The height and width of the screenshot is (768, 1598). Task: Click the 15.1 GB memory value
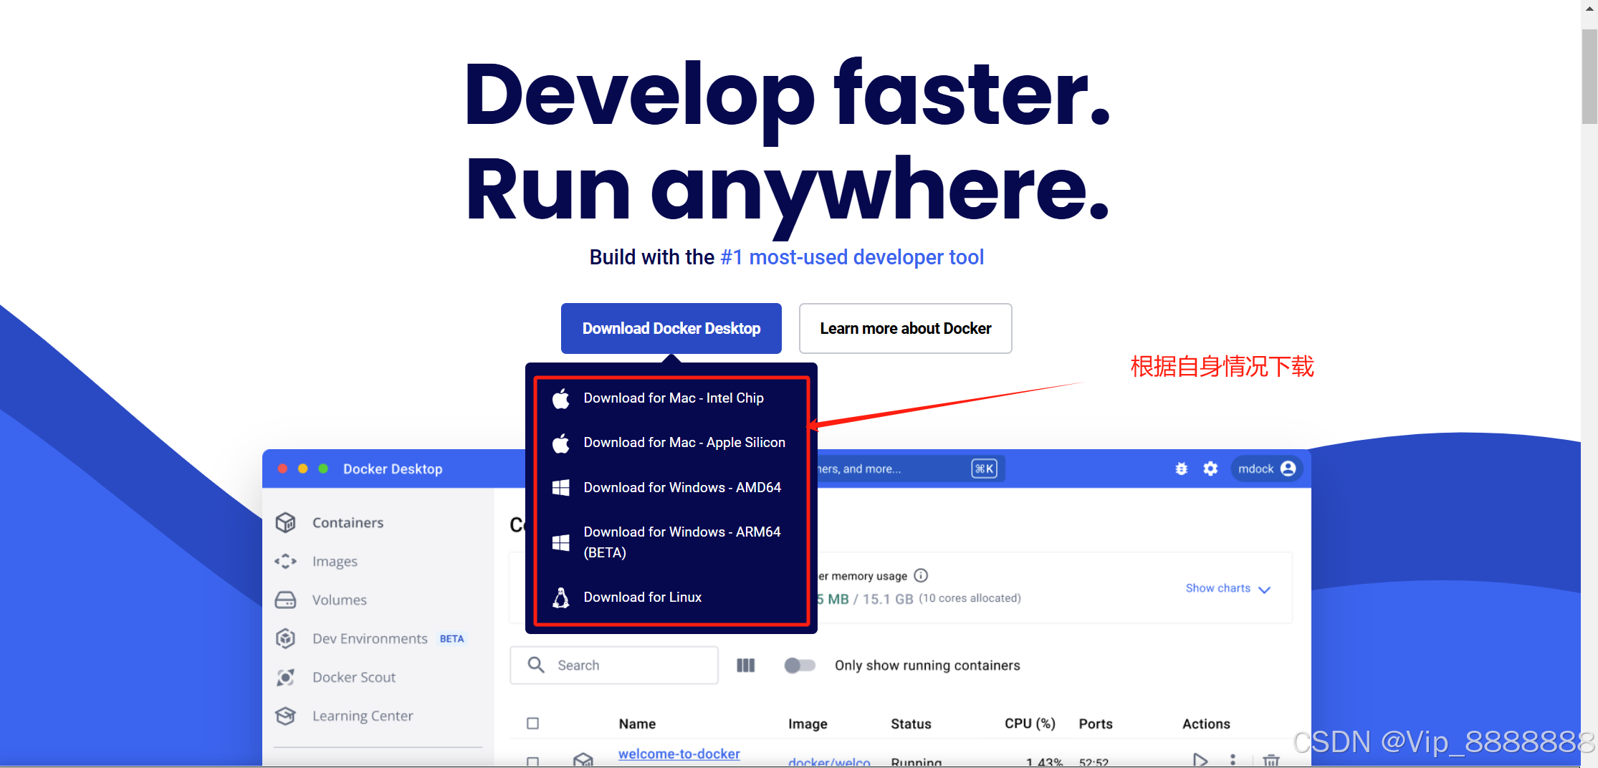point(888,599)
